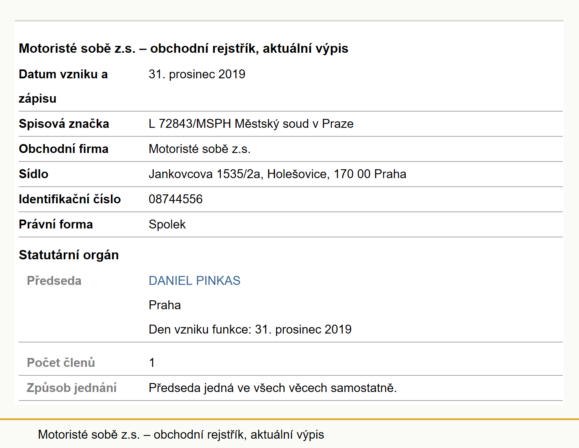Image resolution: width=579 pixels, height=448 pixels.
Task: Click the Spolek legal form value
Action: (167, 224)
